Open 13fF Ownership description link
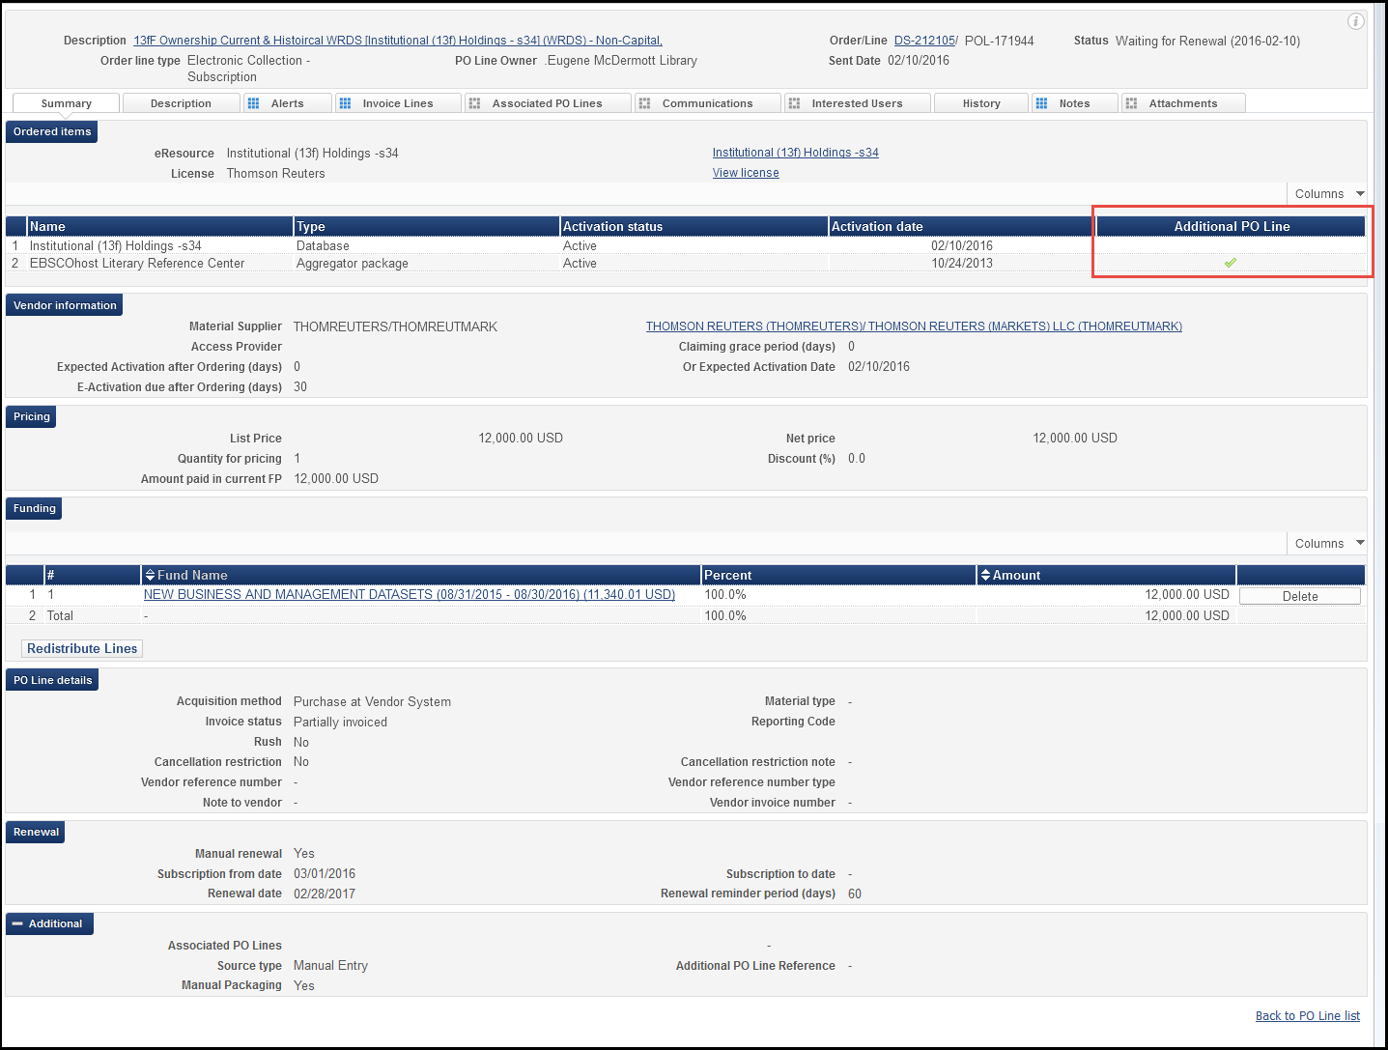1388x1050 pixels. [x=398, y=41]
